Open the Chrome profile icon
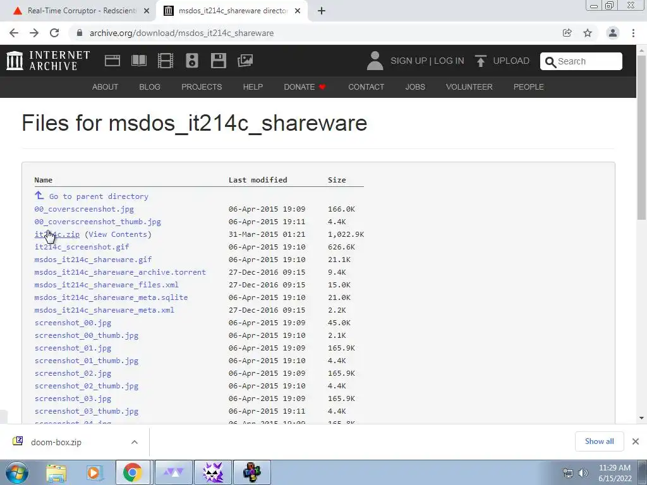This screenshot has height=485, width=647. [x=613, y=33]
